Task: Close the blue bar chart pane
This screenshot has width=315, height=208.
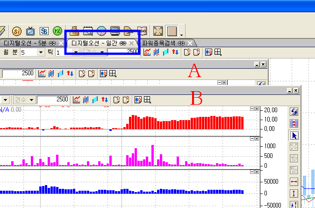Action: 258,171
